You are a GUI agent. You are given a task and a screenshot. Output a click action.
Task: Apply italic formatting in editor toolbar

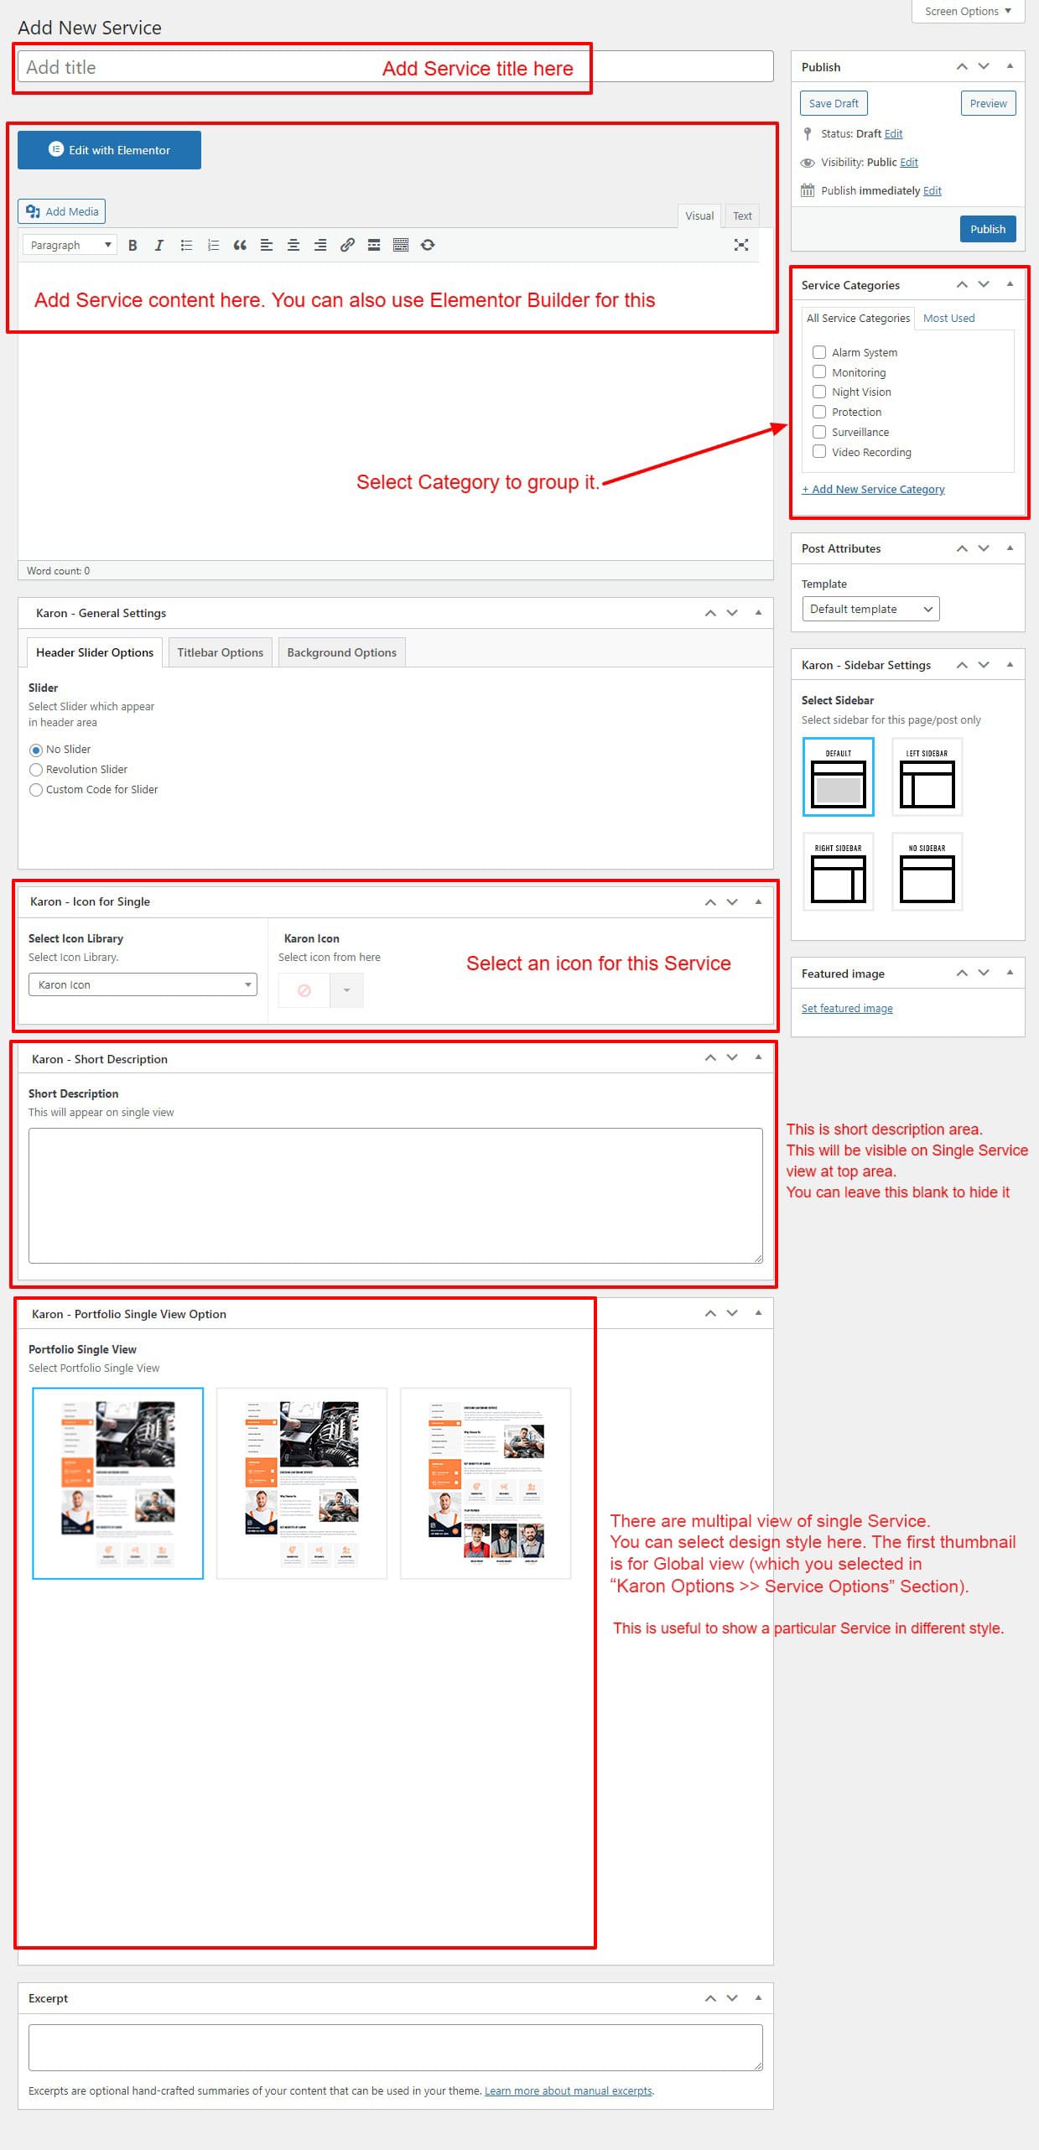[x=158, y=245]
